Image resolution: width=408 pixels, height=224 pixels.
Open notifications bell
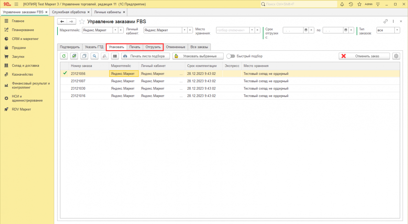click(x=342, y=4)
